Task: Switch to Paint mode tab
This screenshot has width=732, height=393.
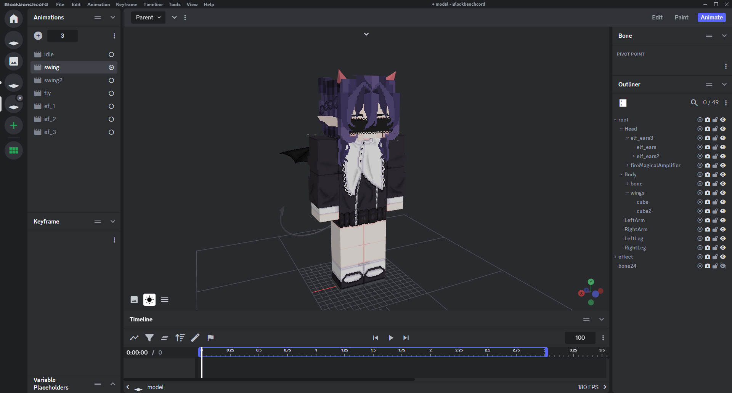Action: pos(681,18)
